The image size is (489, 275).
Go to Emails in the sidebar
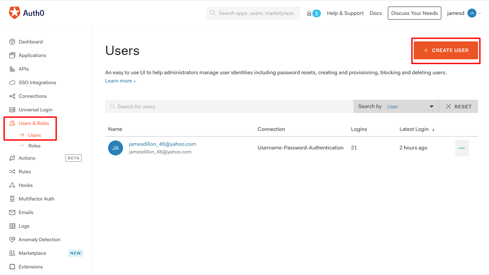point(26,212)
